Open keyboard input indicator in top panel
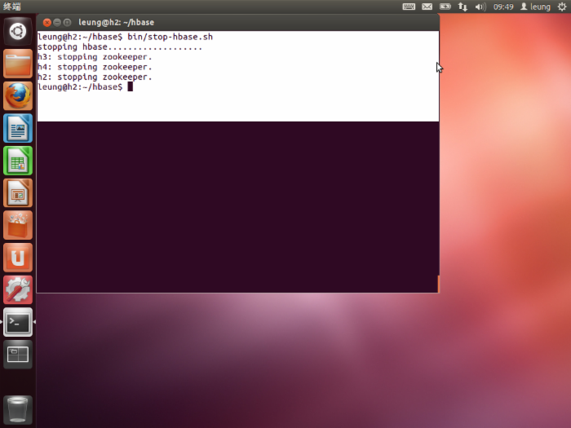This screenshot has width=571, height=428. point(409,7)
